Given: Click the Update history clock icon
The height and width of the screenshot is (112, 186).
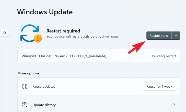Looking at the screenshot, I should pyautogui.click(x=25, y=105).
